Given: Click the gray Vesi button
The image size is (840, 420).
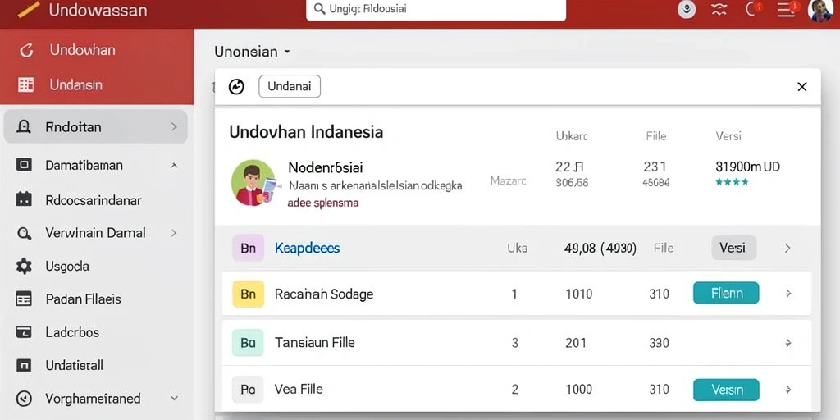Looking at the screenshot, I should (734, 248).
